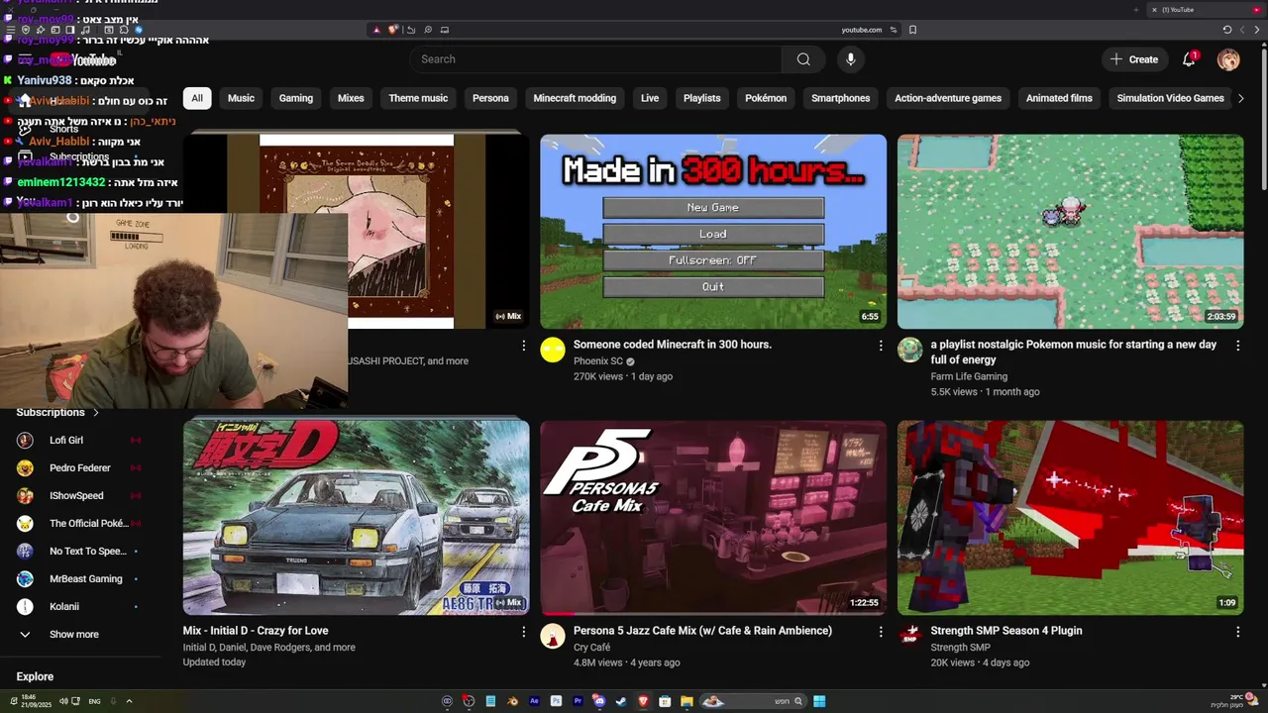Open 'Persona 5 Jazz Cafe Mix' video title
This screenshot has width=1268, height=713.
(x=702, y=631)
